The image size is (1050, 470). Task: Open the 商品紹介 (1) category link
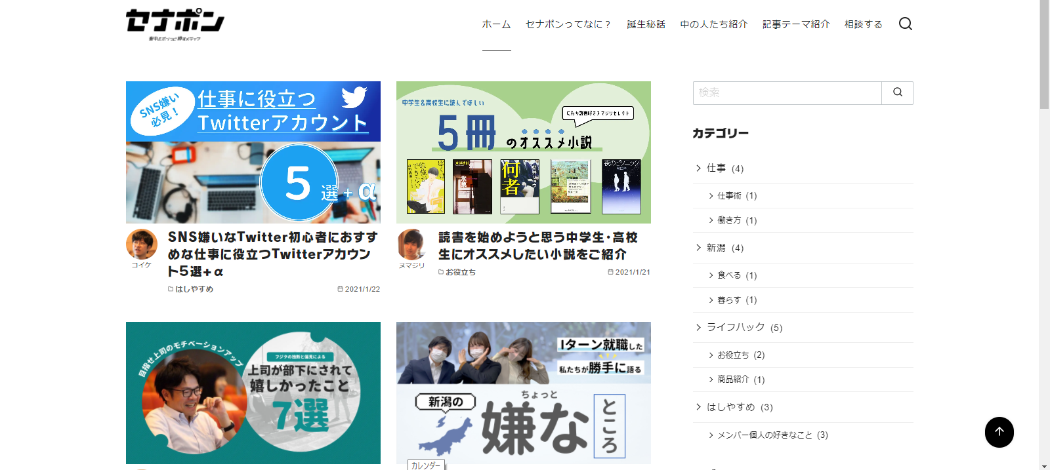pos(741,380)
